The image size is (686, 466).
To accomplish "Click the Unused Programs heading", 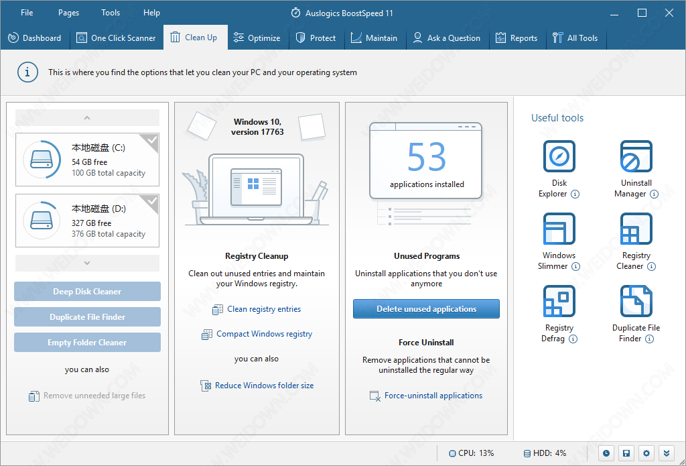I will coord(427,255).
